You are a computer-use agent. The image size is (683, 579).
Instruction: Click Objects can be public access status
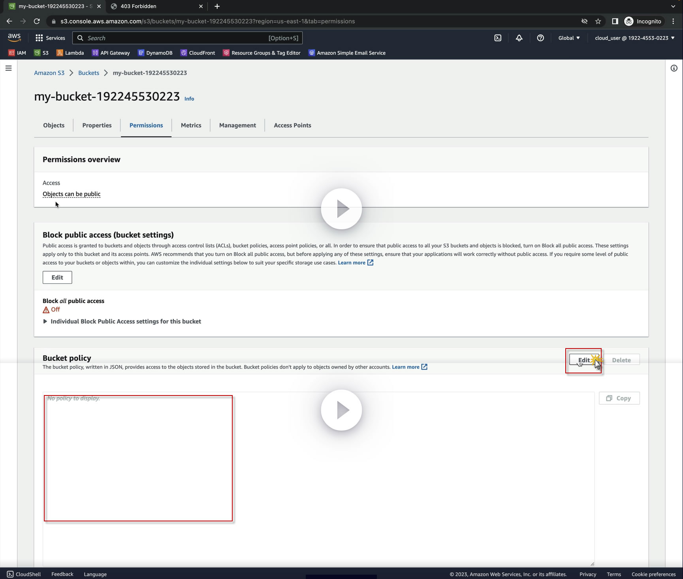pyautogui.click(x=71, y=194)
